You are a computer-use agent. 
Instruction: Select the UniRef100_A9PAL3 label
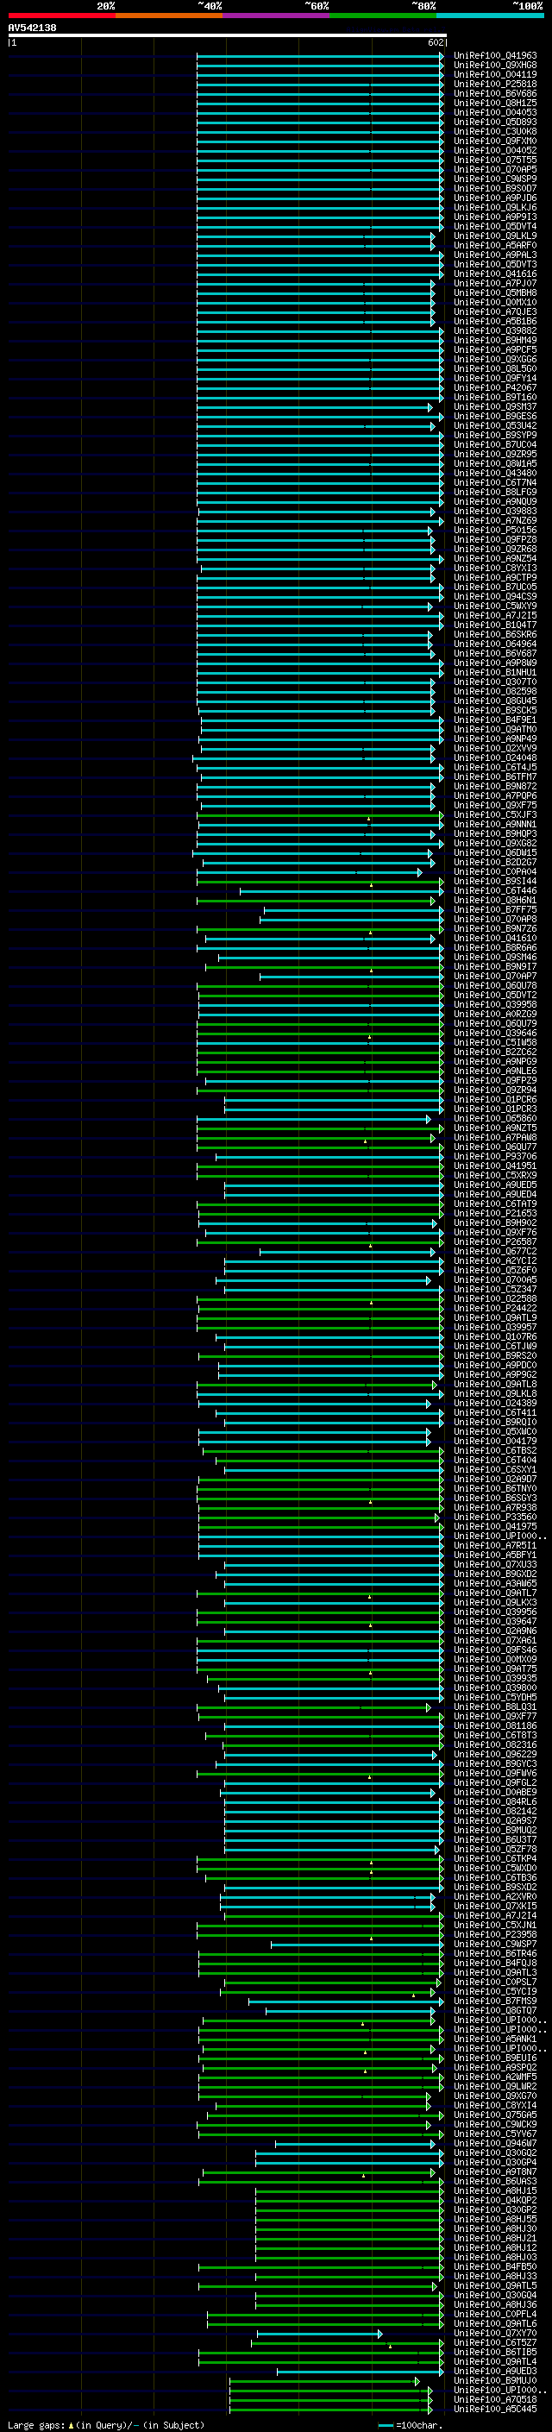coord(495,255)
